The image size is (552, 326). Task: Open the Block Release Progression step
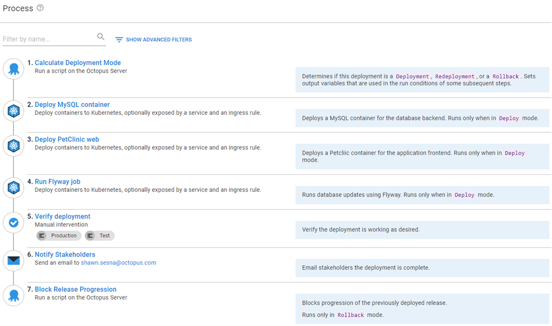click(x=75, y=289)
